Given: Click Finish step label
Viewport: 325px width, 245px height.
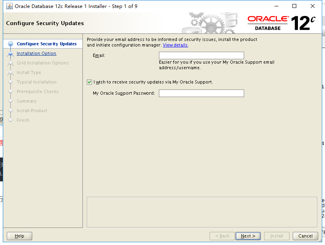Looking at the screenshot, I should point(23,120).
